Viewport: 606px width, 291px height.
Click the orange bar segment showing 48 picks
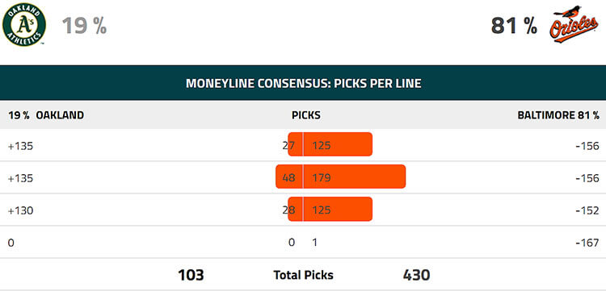(x=289, y=177)
